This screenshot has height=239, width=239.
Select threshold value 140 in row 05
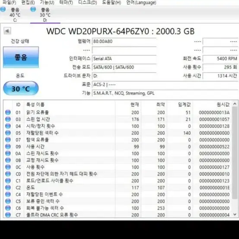[187, 133]
